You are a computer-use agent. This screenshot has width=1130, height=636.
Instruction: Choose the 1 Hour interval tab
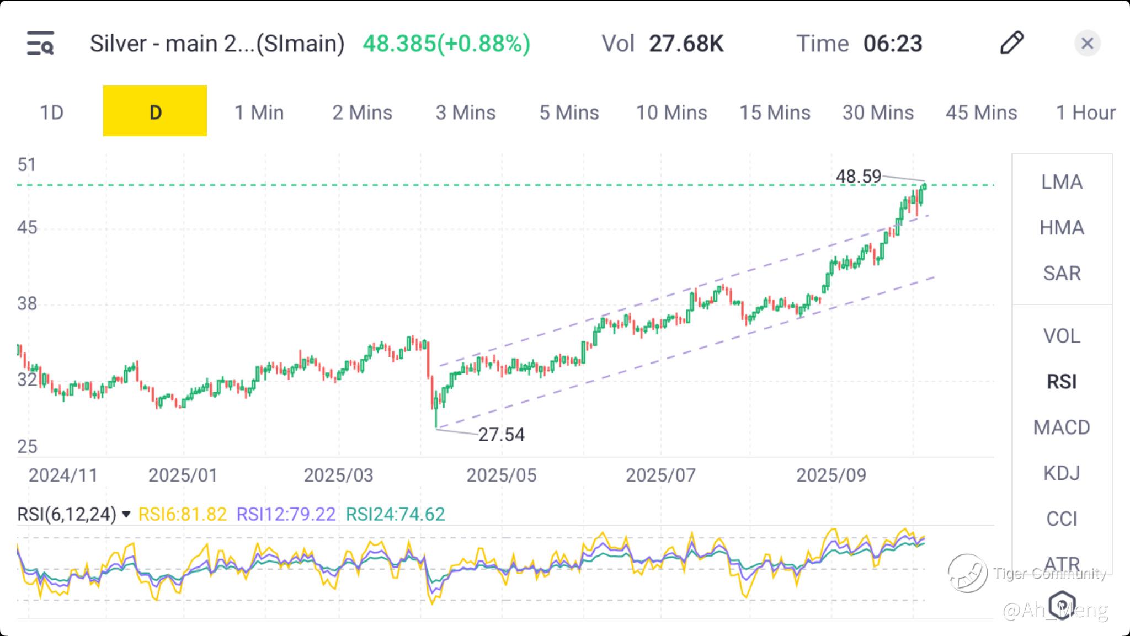point(1085,113)
